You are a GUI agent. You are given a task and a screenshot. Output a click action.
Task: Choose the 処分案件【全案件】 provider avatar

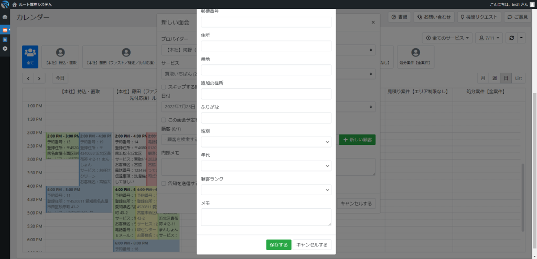415,55
